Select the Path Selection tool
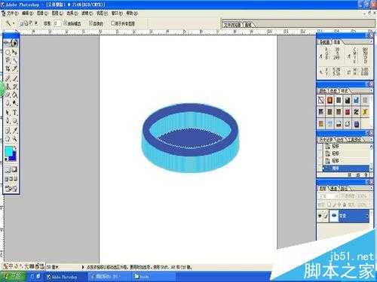Screen dimensions: 377x282 [x=8, y=113]
